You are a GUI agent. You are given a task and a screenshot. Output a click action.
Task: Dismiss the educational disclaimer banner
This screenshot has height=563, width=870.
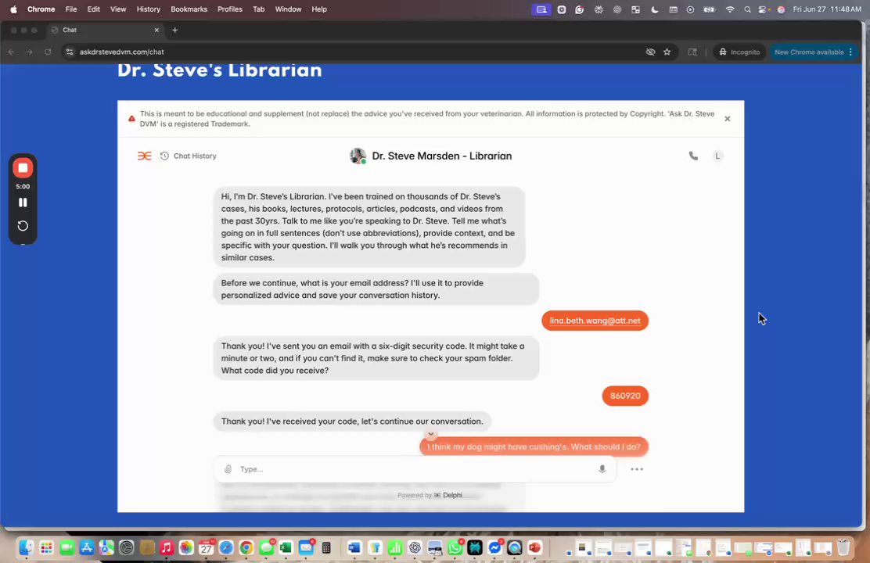click(728, 119)
